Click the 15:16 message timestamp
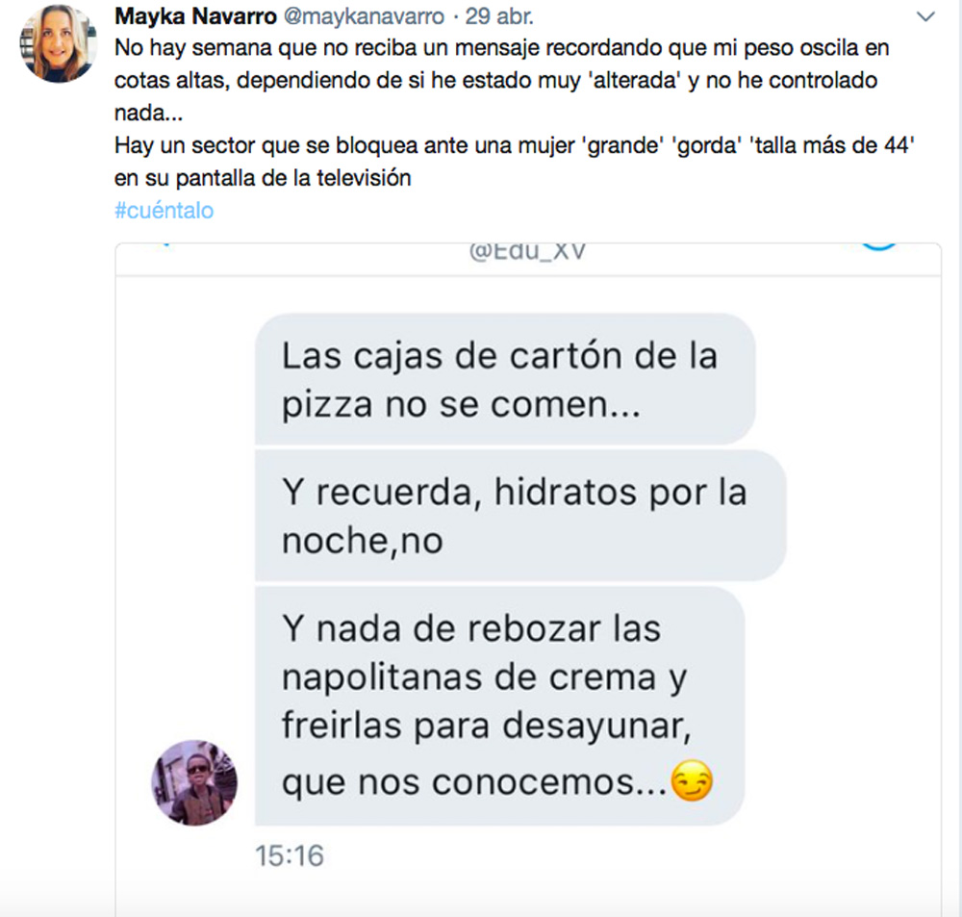 tap(289, 855)
